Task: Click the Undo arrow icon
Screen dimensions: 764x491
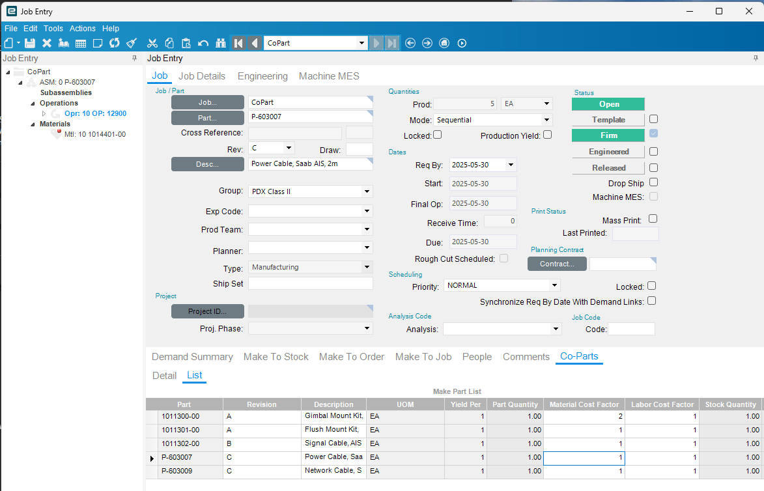Action: 203,44
